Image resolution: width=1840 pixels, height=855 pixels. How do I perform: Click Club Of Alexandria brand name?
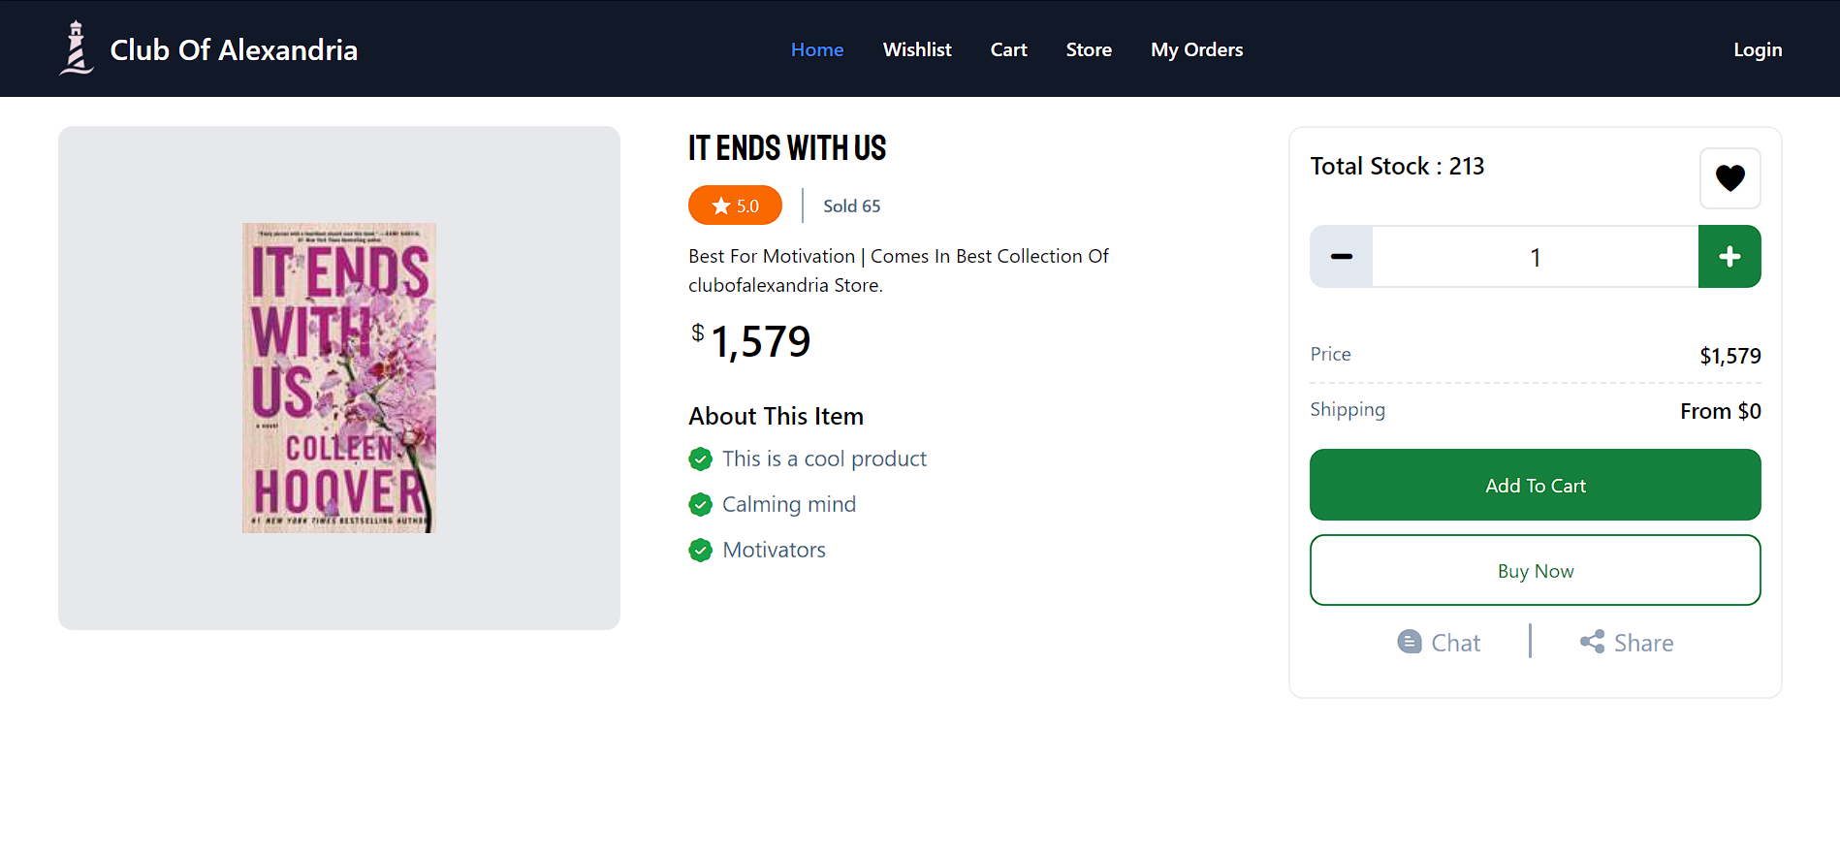pyautogui.click(x=234, y=49)
